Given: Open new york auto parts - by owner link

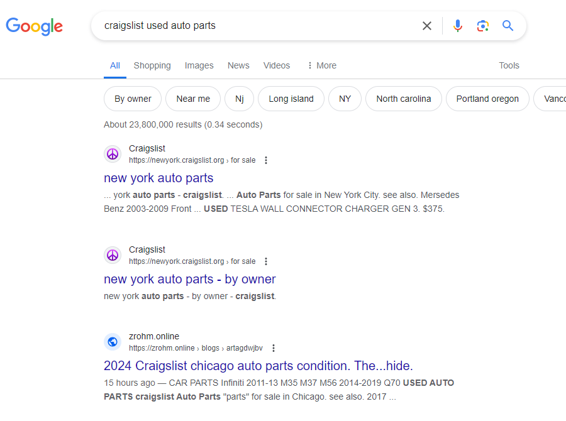Looking at the screenshot, I should (190, 279).
